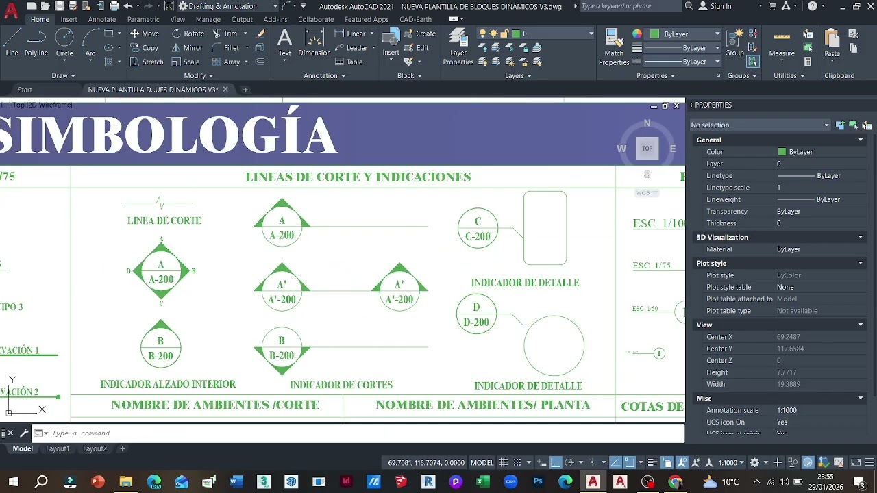
Task: Click the Insert block tool
Action: [x=391, y=42]
